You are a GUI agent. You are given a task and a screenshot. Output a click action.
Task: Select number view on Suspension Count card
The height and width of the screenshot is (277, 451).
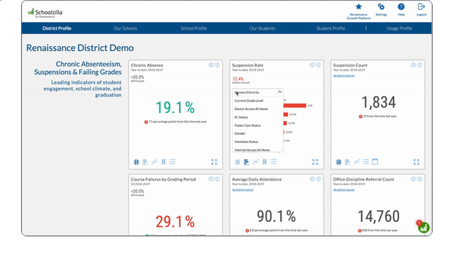pyautogui.click(x=339, y=162)
